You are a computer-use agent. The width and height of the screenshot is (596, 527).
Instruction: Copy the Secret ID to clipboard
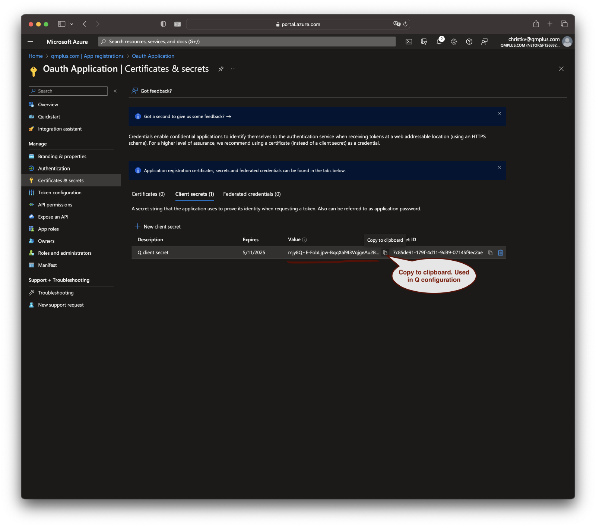click(490, 253)
